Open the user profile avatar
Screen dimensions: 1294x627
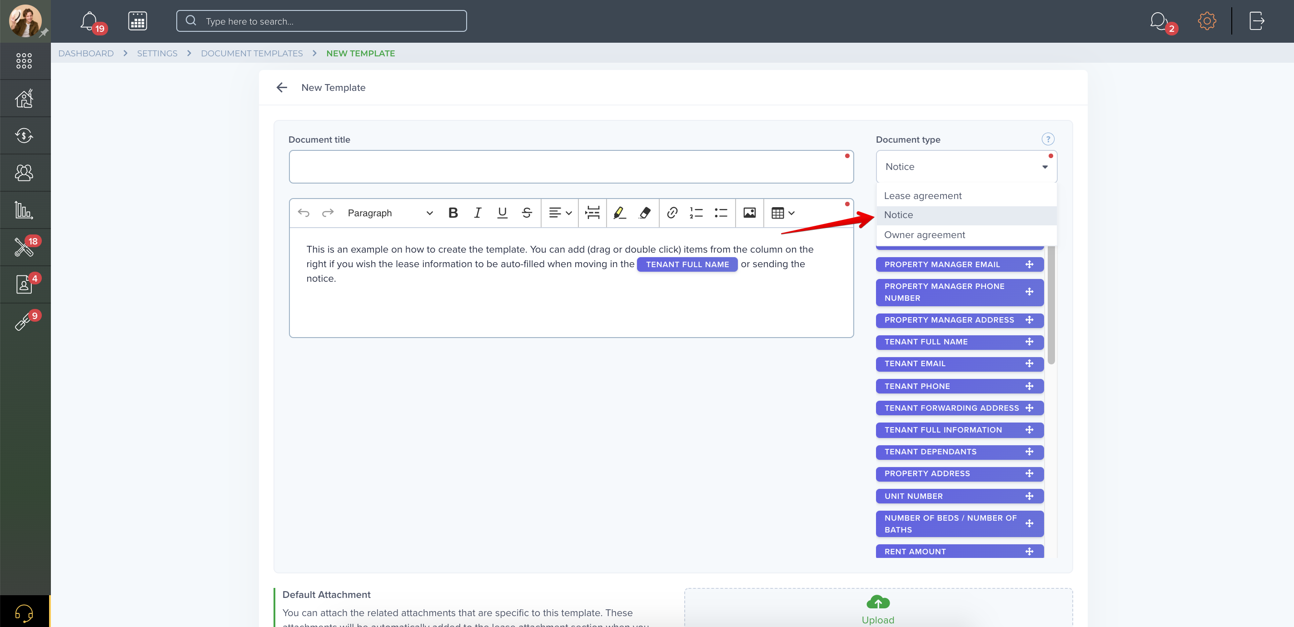(x=25, y=21)
